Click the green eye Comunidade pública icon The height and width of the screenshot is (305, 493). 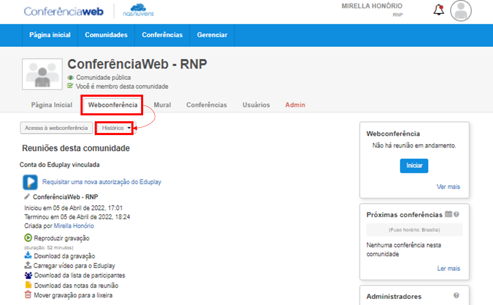tap(71, 77)
